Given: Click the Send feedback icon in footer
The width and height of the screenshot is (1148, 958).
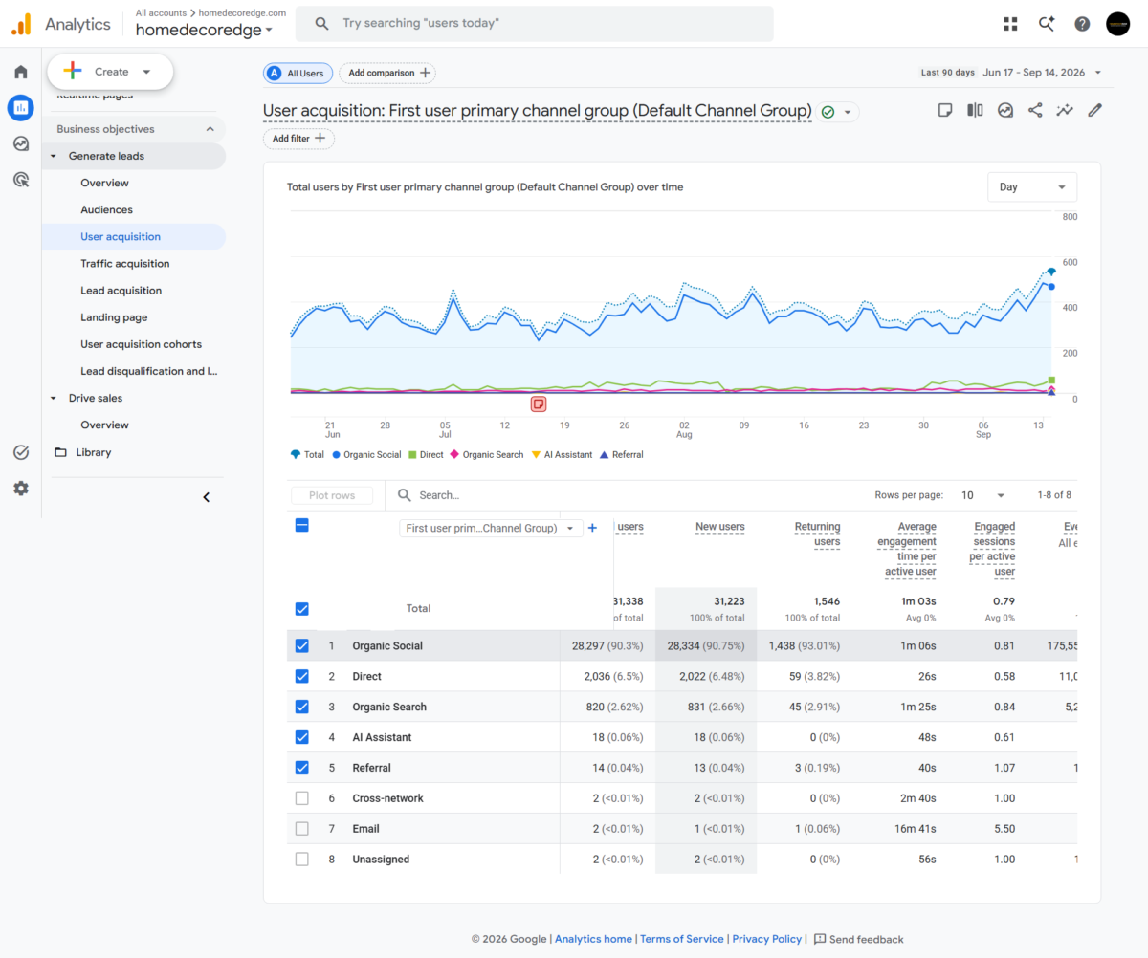Looking at the screenshot, I should pos(820,939).
